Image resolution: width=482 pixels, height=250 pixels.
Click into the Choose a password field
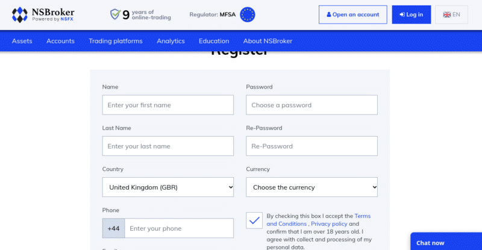311,105
